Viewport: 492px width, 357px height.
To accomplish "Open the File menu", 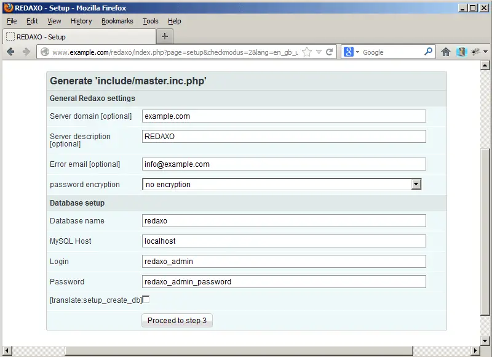I will (12, 21).
